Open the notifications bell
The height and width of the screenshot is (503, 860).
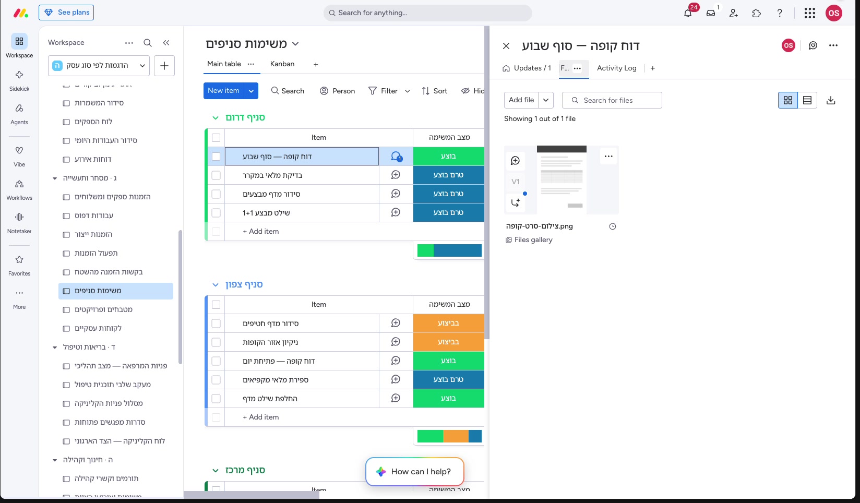[688, 13]
